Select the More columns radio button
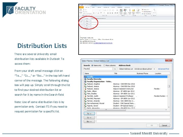The image size is (183, 137). [x=104, y=65]
